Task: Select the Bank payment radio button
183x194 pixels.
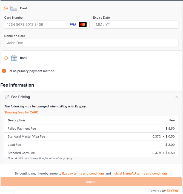Action: 6,58
